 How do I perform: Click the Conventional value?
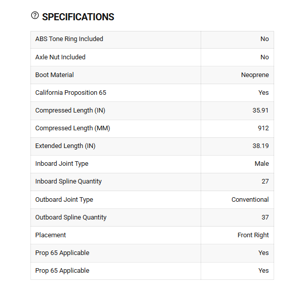250,200
